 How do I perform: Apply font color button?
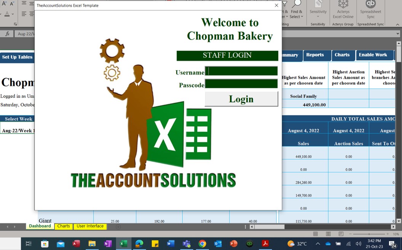click(7, 14)
